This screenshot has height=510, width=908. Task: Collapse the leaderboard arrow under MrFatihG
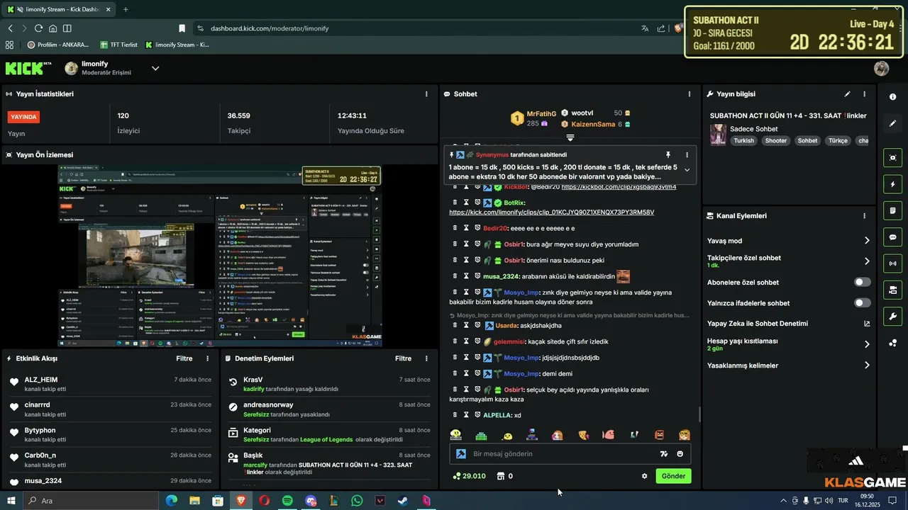pos(570,137)
